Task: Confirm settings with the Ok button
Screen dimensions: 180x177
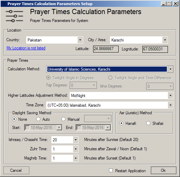Action: tap(163, 170)
